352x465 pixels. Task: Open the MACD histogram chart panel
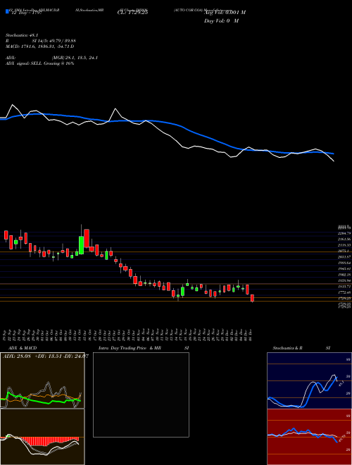tap(42, 437)
